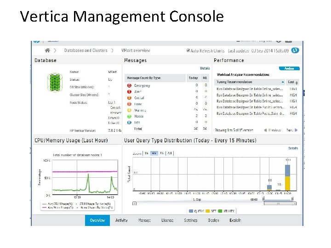
Task: Set chart zoom to 1h
Action: [146, 153]
